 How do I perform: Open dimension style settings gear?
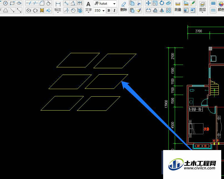click(80, 10)
